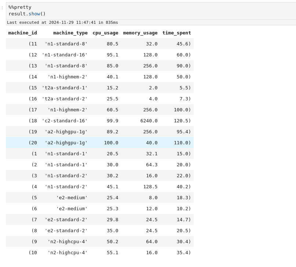Screen dimensions: 296x267
Task: Click the time_spent value 5.5
Action: (185, 88)
